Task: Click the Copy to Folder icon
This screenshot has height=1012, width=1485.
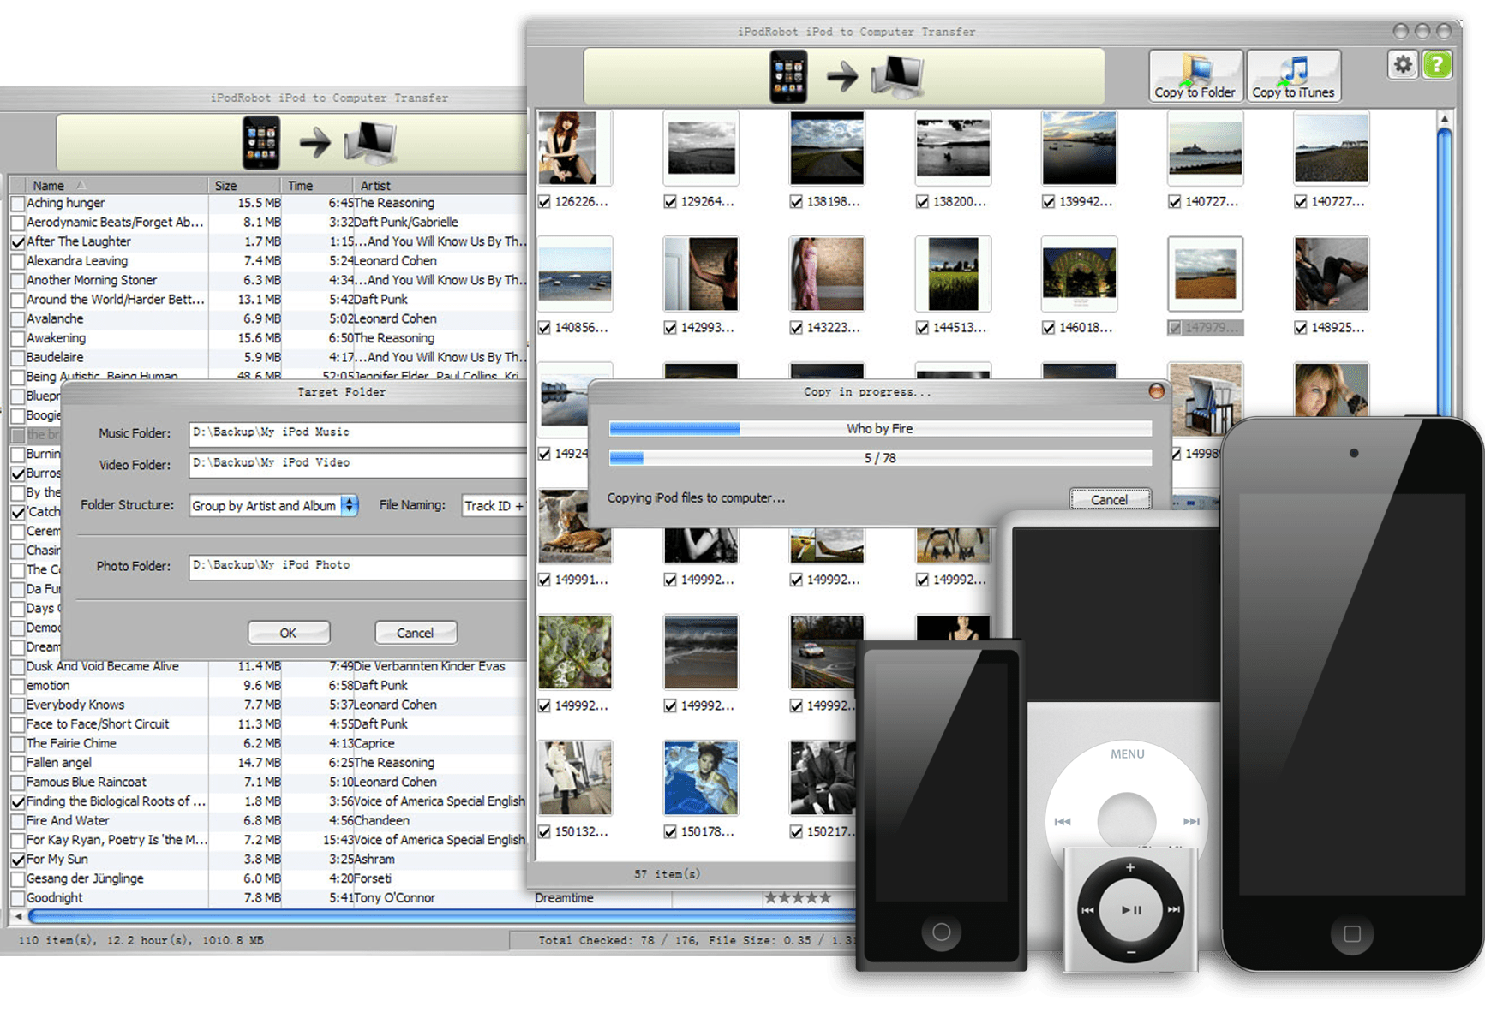Action: click(x=1195, y=75)
